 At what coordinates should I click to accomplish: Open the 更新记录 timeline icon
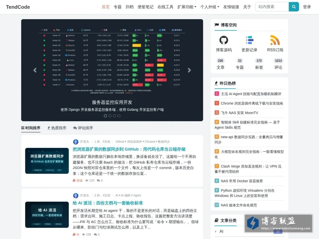pos(249,40)
